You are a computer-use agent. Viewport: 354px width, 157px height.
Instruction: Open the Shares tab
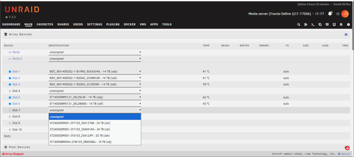pos(63,24)
